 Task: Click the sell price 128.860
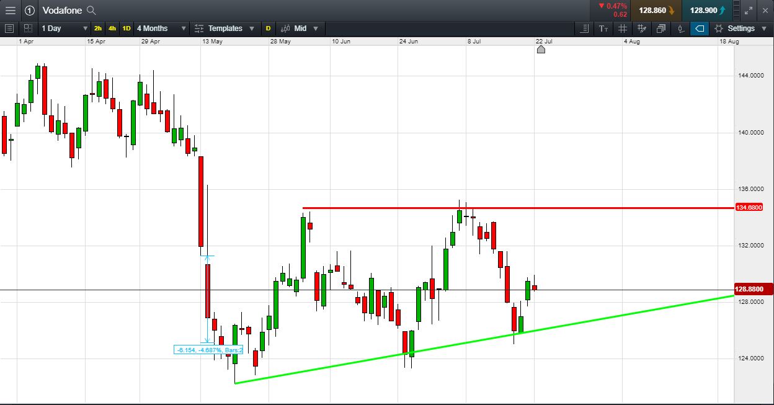[x=656, y=11]
